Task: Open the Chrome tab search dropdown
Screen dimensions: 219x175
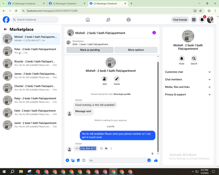Action: (x=3, y=3)
